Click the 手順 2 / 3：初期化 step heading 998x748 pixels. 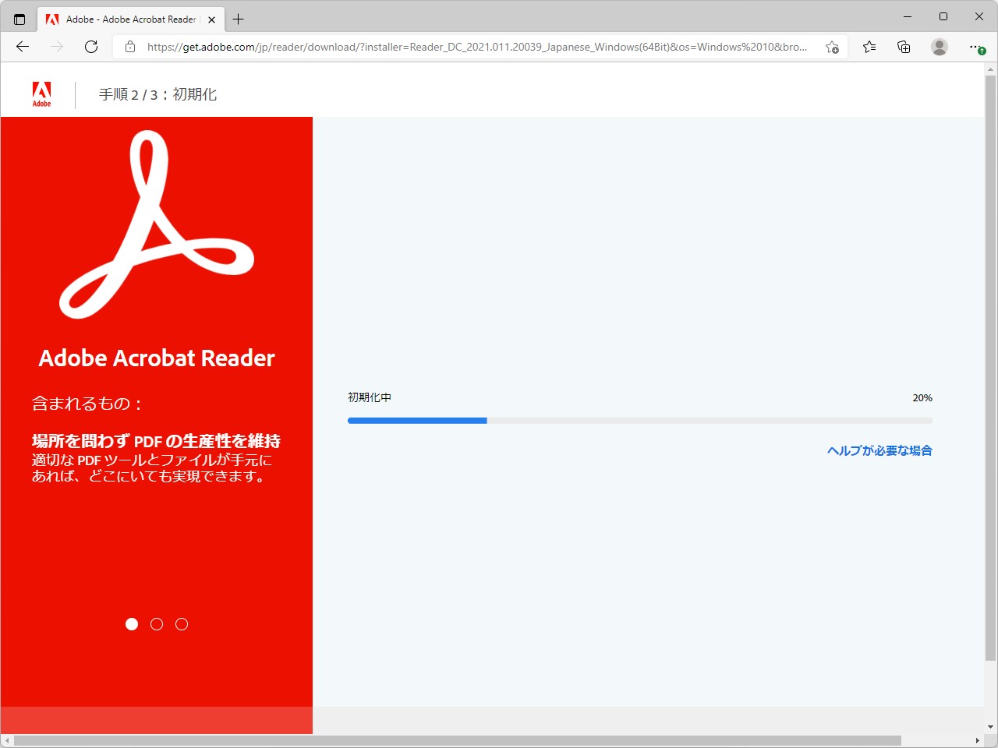[x=157, y=94]
